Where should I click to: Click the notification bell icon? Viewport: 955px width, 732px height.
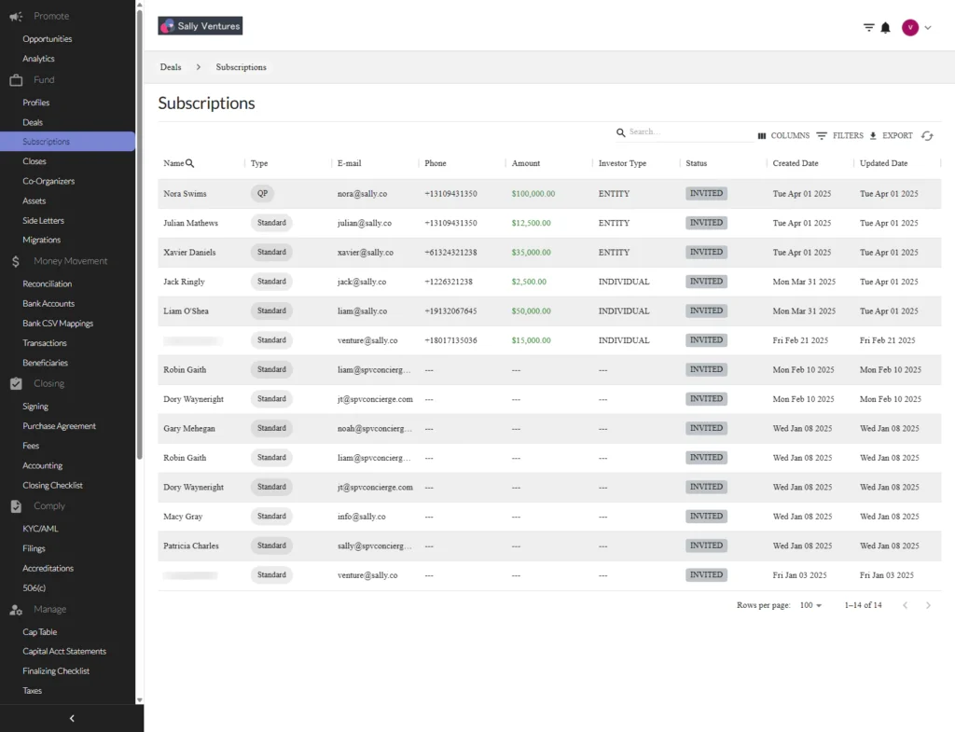coord(885,28)
